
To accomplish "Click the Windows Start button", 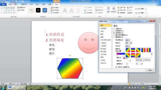I will (x=3, y=88).
